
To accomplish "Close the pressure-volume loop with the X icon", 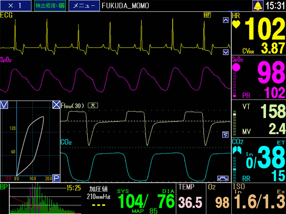I will click(x=56, y=105).
